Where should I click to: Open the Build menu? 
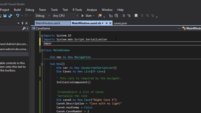[x=17, y=10]
